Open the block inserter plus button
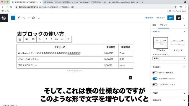The image size is (189, 106). point(13,18)
